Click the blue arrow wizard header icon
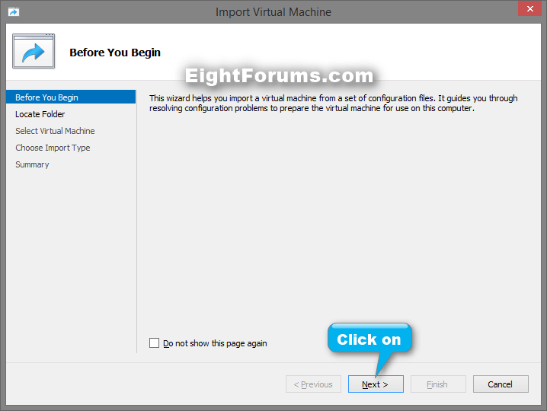The image size is (547, 411). click(x=34, y=51)
